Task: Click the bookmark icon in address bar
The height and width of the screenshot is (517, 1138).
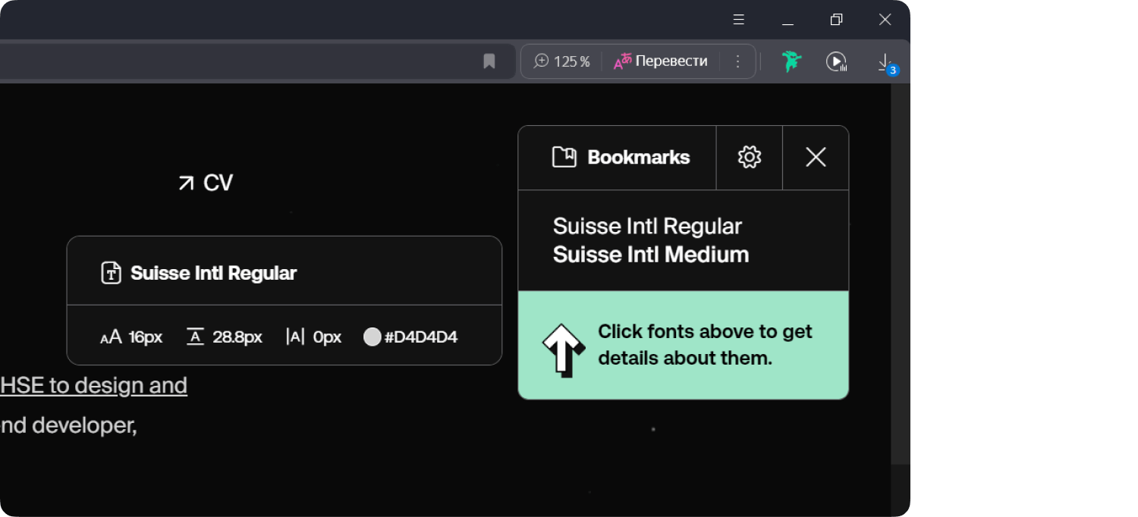Action: point(489,61)
